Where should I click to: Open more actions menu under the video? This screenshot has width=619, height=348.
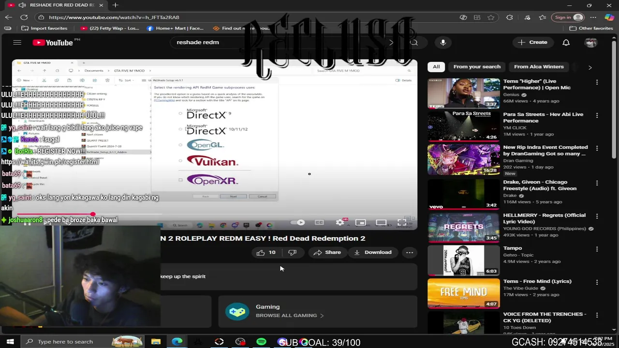click(x=410, y=252)
